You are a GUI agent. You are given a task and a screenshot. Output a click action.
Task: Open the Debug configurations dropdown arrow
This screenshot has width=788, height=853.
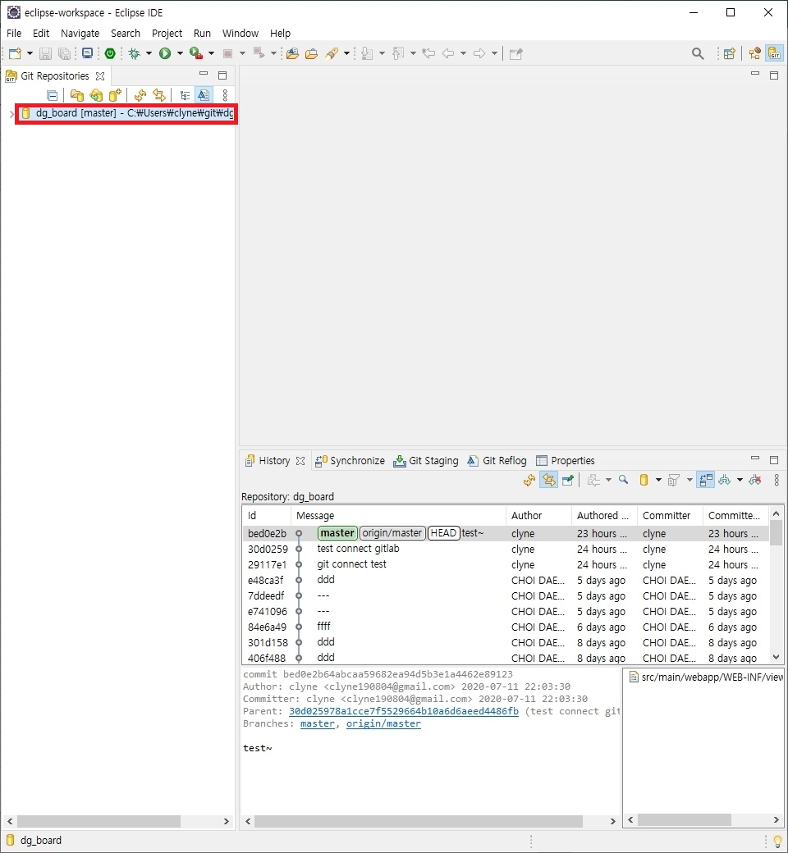coord(149,53)
